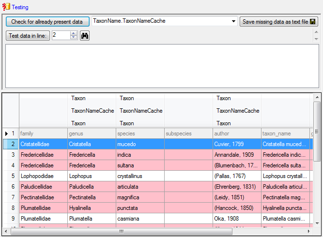Click 'Check for allready present data' button

pyautogui.click(x=47, y=22)
